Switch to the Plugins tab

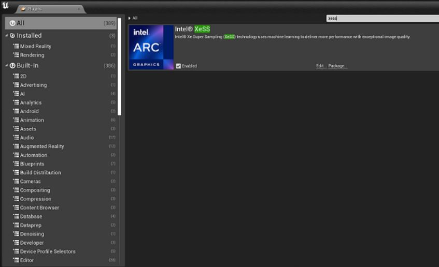(x=50, y=9)
